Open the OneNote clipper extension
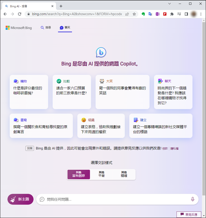 tap(158, 14)
